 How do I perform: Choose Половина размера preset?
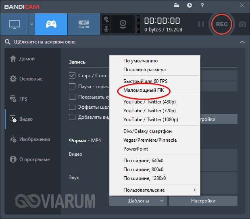[155, 70]
